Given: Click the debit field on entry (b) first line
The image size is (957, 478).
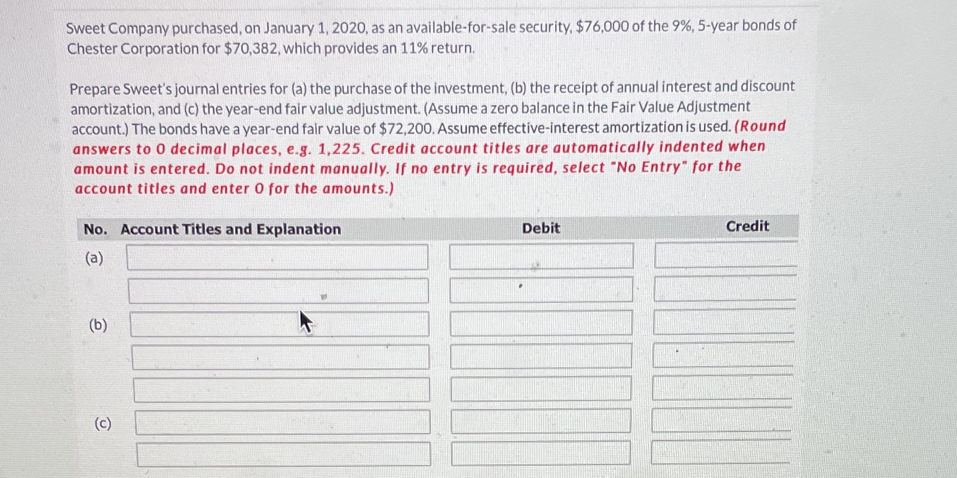Looking at the screenshot, I should pos(540,323).
